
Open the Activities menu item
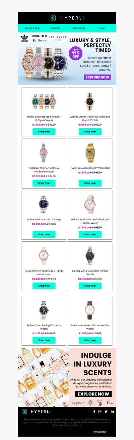coord(56,28)
